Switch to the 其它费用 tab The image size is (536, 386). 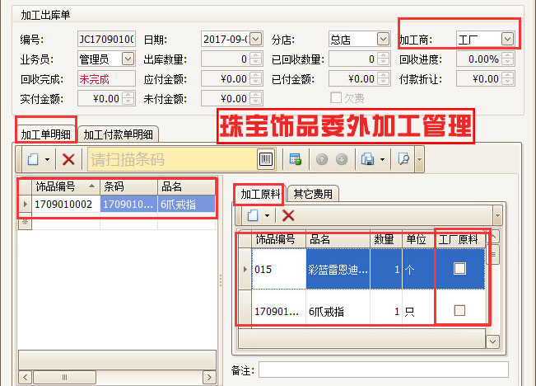313,195
